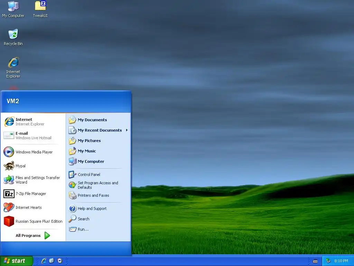Select the TweakUI desktop icon
This screenshot has width=354, height=266.
coord(40,9)
